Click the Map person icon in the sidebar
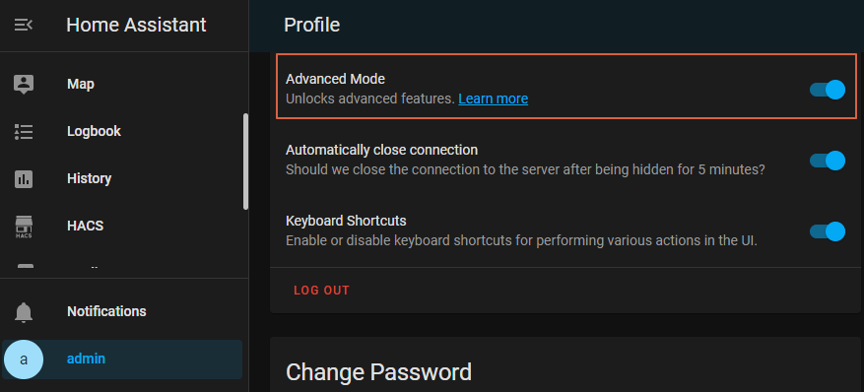864x392 pixels. coord(24,85)
